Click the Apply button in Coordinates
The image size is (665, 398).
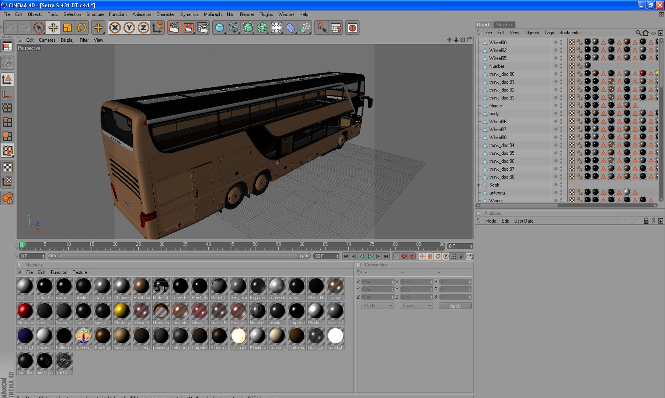455,306
